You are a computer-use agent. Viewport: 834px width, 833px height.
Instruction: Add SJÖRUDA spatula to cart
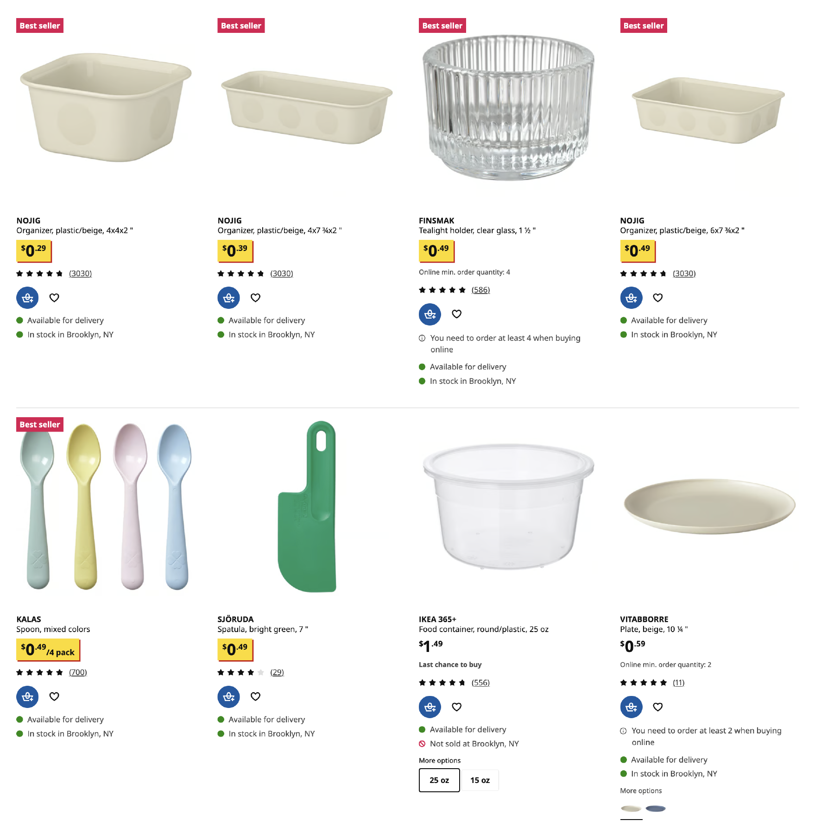(x=228, y=697)
